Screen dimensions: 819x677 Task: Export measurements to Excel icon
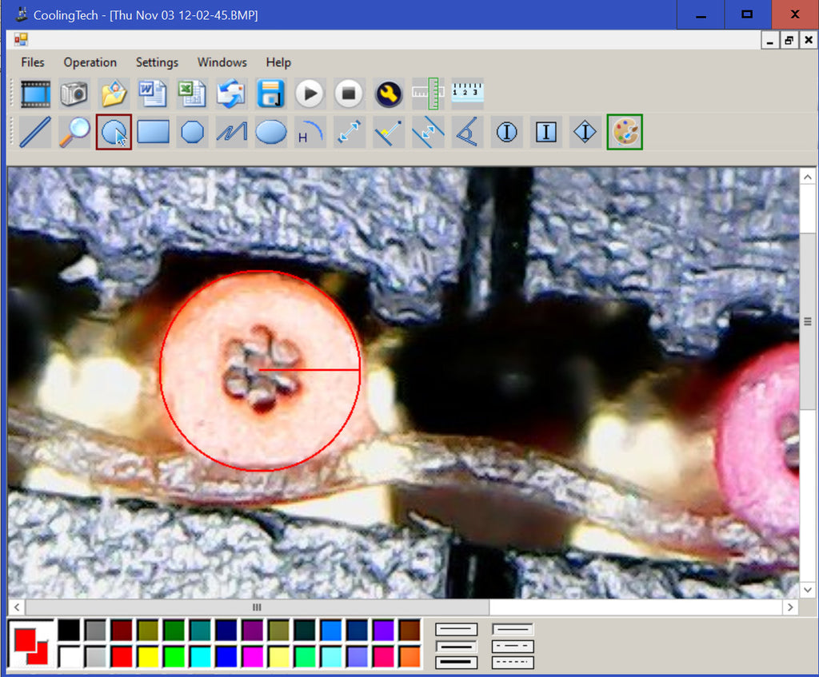tap(192, 94)
